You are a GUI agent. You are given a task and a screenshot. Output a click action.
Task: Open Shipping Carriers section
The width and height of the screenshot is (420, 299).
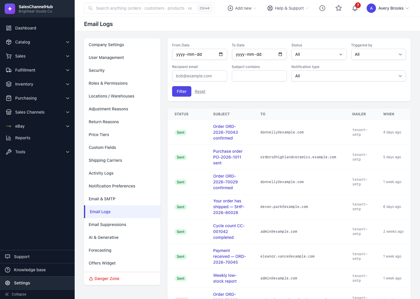point(122,160)
